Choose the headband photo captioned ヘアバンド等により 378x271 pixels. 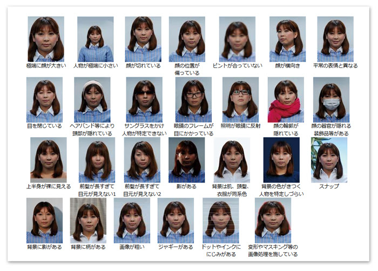coord(92,99)
